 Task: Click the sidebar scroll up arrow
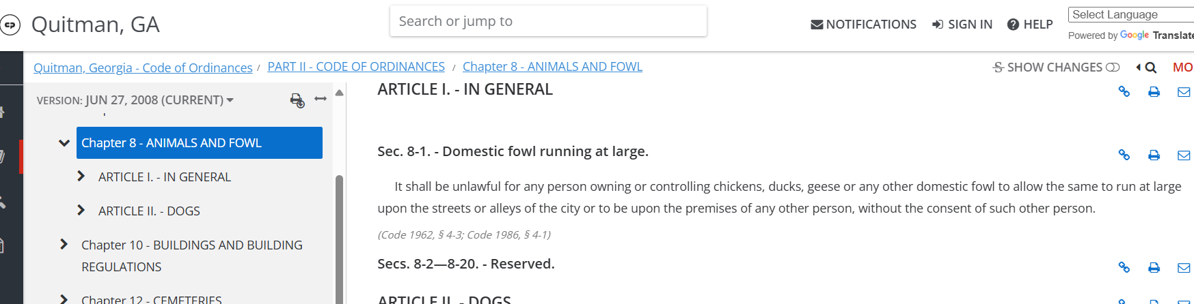tap(339, 93)
